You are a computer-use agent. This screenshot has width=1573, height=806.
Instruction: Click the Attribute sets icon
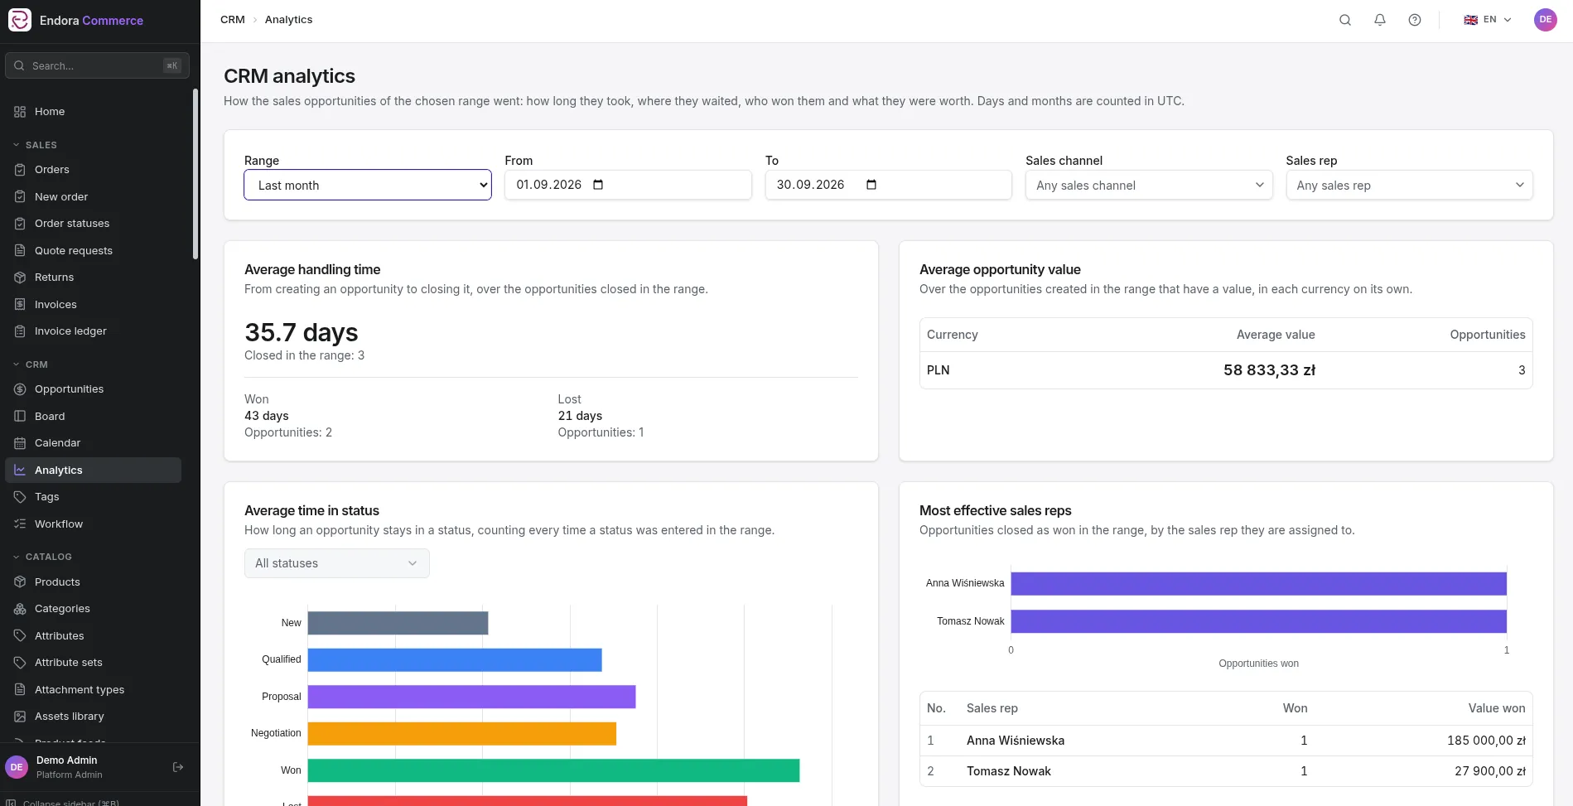(x=20, y=663)
